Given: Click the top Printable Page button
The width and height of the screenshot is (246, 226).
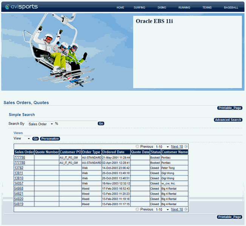Looking at the screenshot, I should tap(230, 108).
